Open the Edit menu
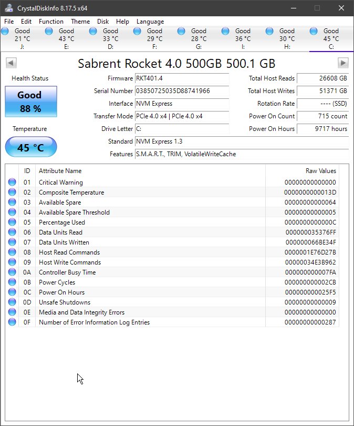The image size is (354, 426). click(x=26, y=22)
